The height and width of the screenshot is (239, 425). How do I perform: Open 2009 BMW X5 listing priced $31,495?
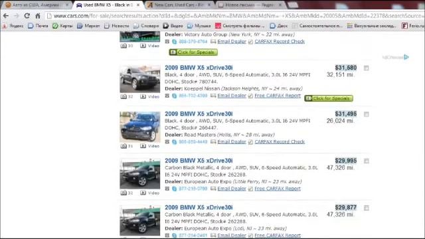(x=199, y=114)
